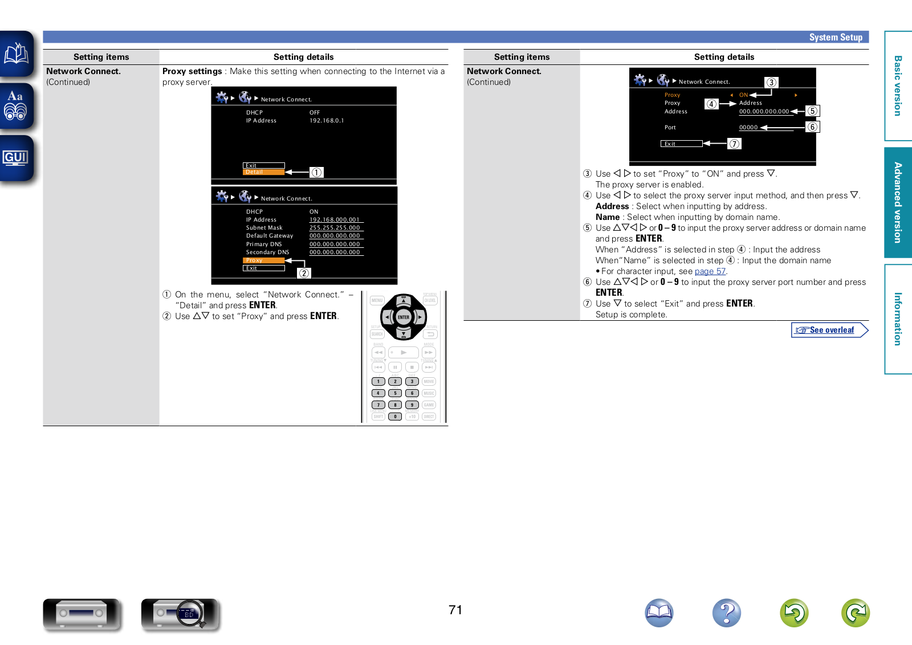The height and width of the screenshot is (645, 912).
Task: Open the Aa glossary icon
Action: tap(17, 106)
